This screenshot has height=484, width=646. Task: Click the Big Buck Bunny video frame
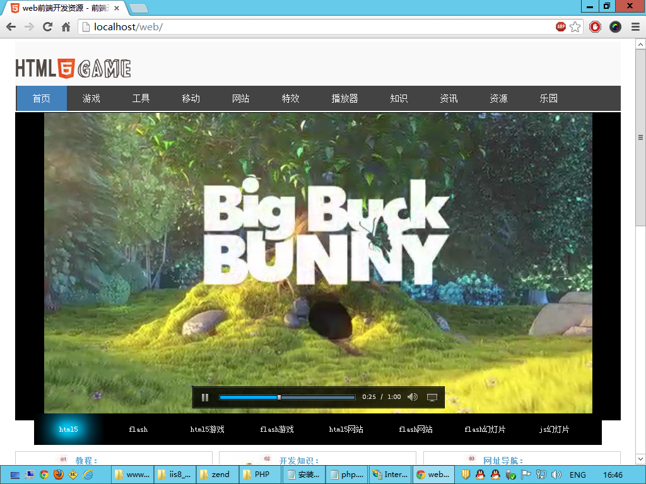[x=318, y=263]
